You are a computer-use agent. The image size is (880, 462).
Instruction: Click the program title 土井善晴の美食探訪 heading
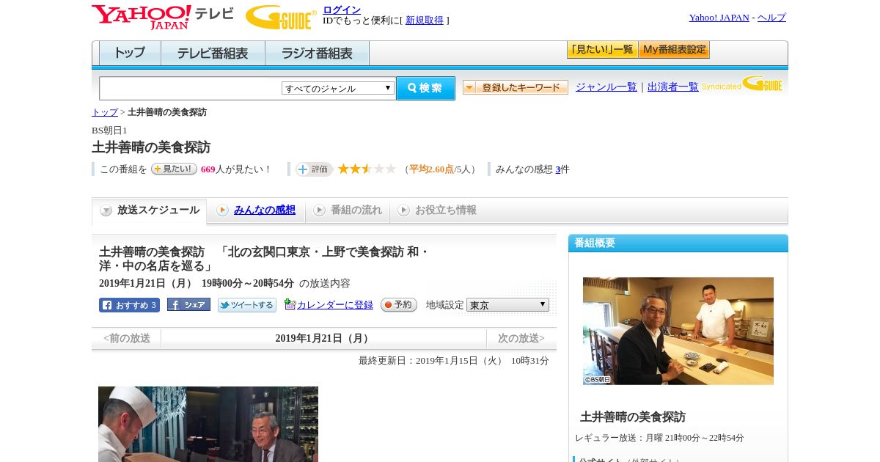point(151,147)
